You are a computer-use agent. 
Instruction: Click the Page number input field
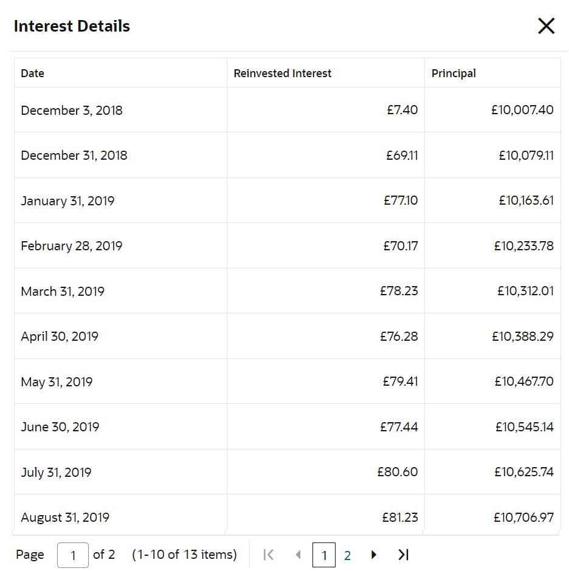tap(73, 555)
